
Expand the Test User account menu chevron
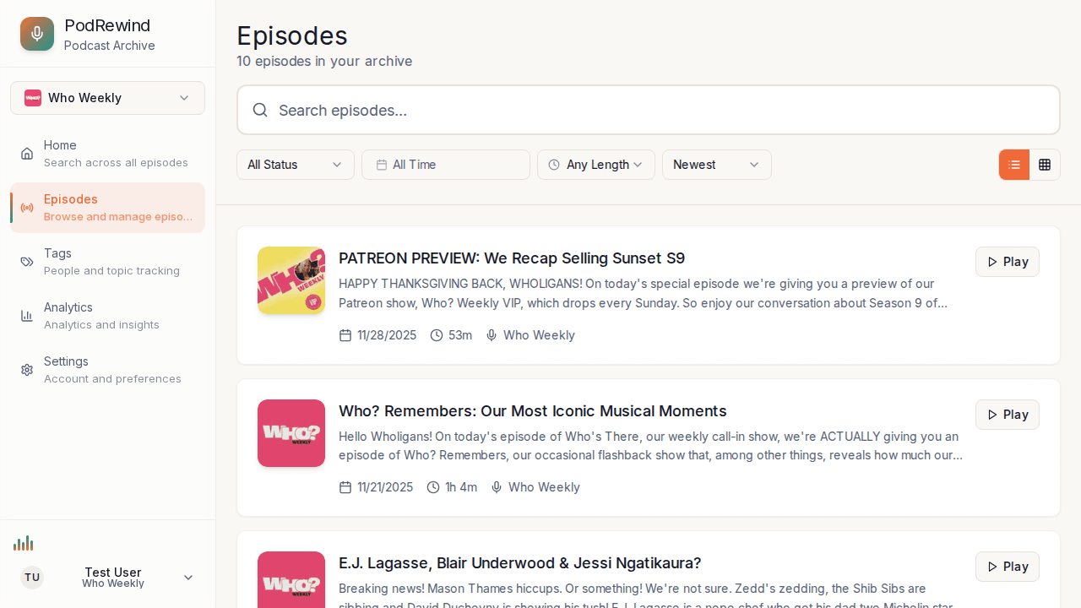click(x=187, y=577)
